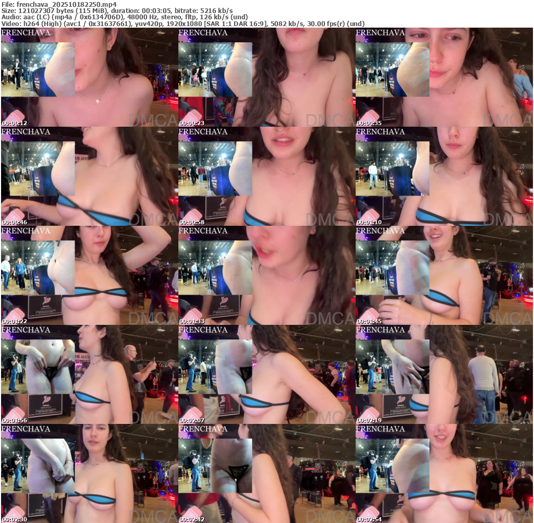The width and height of the screenshot is (534, 523).
Task: Select the frame stamped 00:00:58
Action: [x=266, y=176]
